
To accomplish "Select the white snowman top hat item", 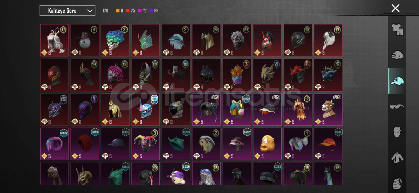I will [85, 40].
